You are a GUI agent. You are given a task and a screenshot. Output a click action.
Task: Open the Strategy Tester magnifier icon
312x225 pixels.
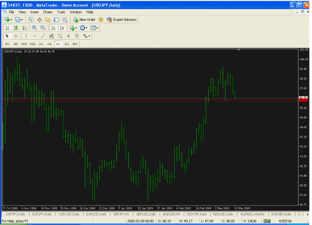point(65,19)
